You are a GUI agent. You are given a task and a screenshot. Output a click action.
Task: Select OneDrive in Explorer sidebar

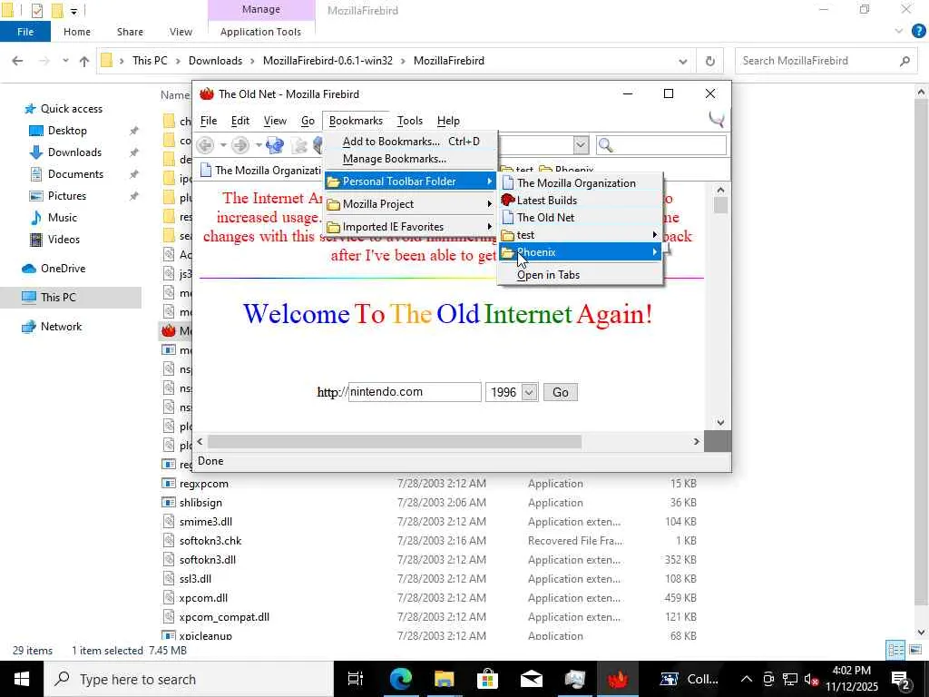point(63,269)
